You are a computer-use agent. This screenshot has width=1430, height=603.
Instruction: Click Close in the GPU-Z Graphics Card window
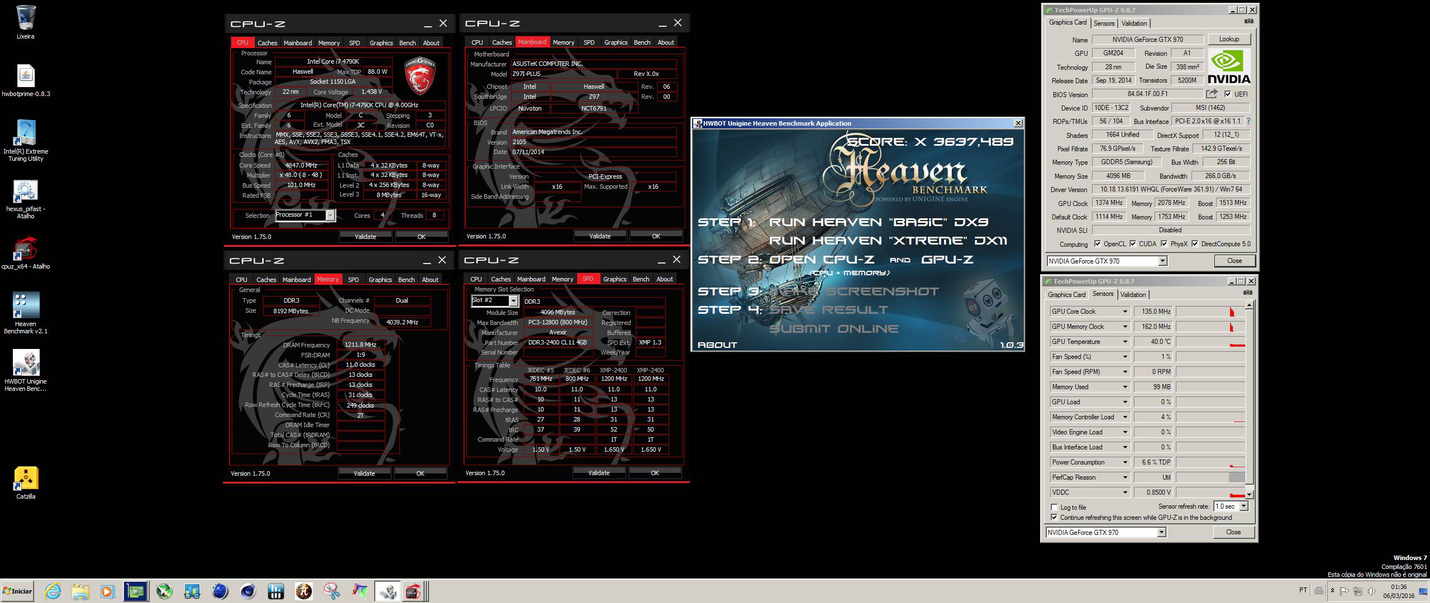(x=1234, y=261)
